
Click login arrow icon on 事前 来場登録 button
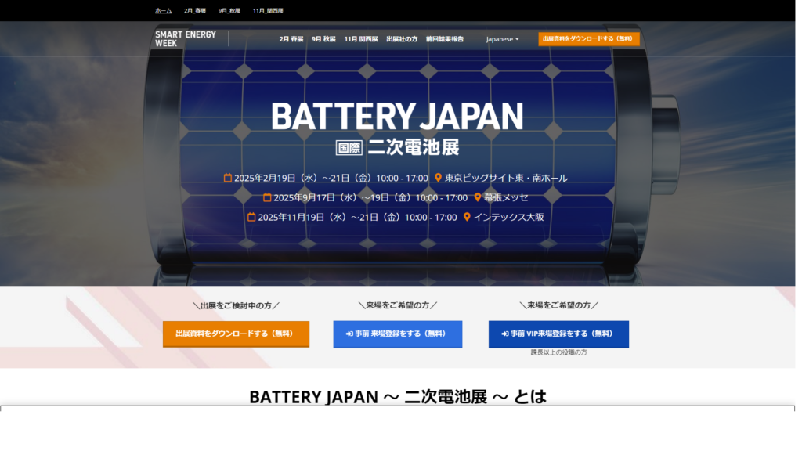[x=349, y=334]
